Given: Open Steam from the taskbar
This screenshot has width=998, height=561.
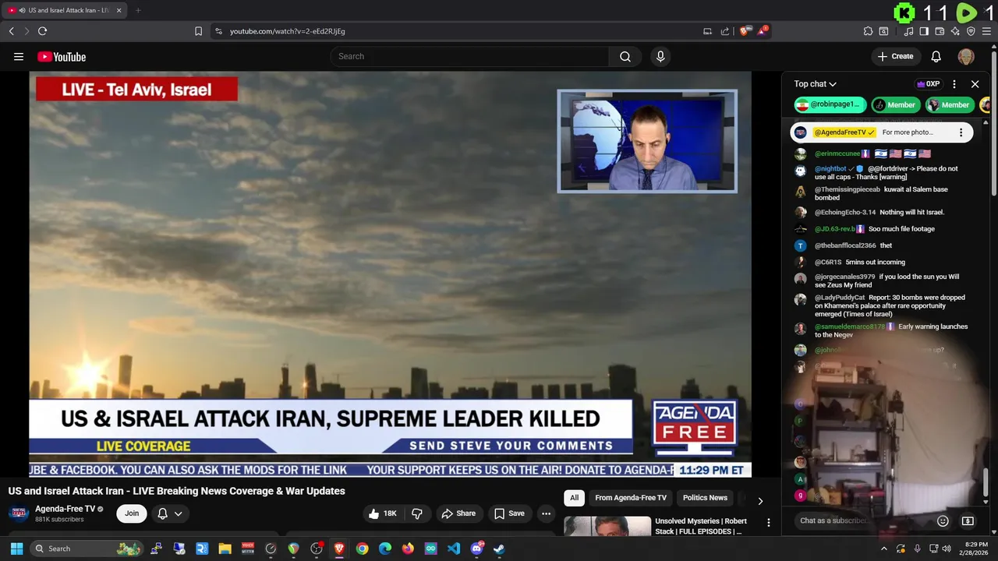Looking at the screenshot, I should (x=499, y=549).
